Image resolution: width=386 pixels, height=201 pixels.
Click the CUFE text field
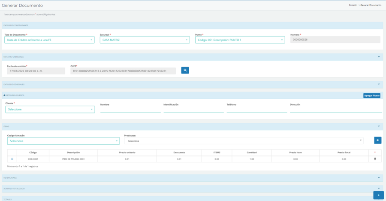[123, 71]
